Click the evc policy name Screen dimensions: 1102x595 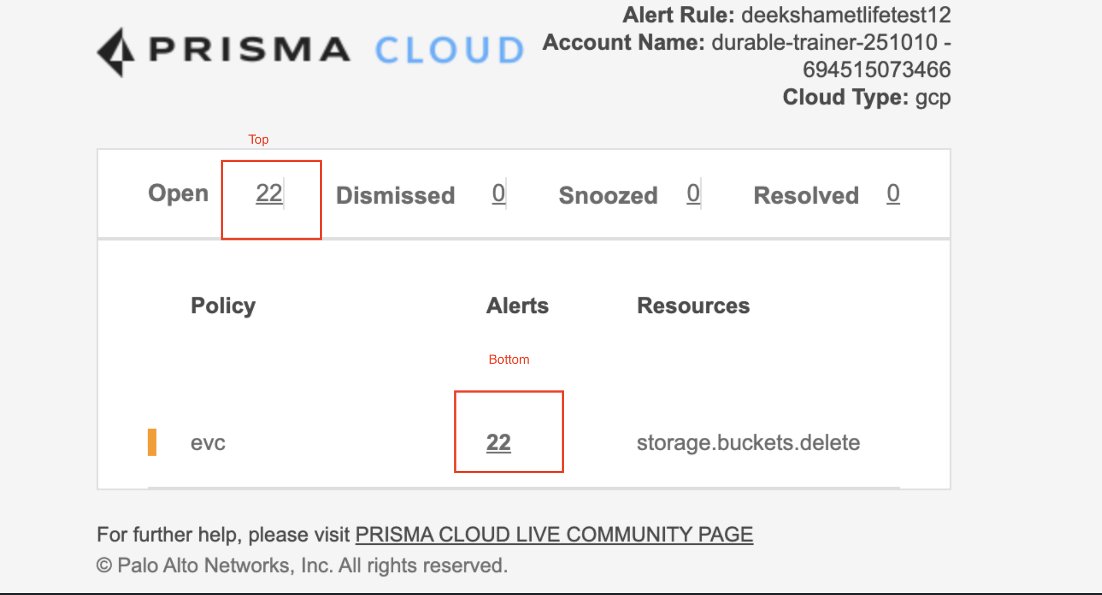coord(208,443)
